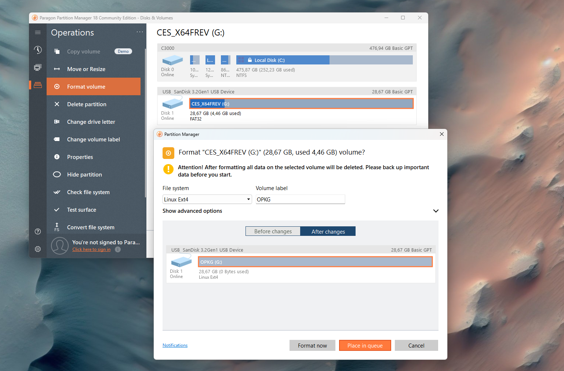Screen dimensions: 564x371
Task: Select the CES_X64FREV (G:) partition bar
Action: tap(302, 104)
